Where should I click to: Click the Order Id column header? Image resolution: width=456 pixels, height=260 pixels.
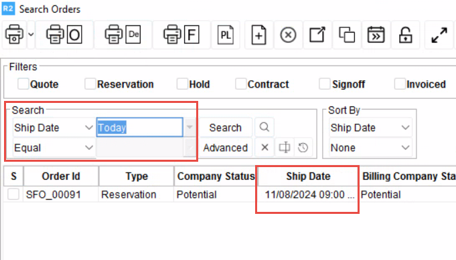(x=61, y=176)
